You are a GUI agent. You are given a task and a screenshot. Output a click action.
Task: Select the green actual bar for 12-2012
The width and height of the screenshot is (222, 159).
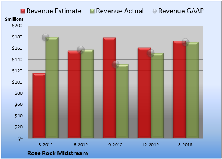point(157,96)
